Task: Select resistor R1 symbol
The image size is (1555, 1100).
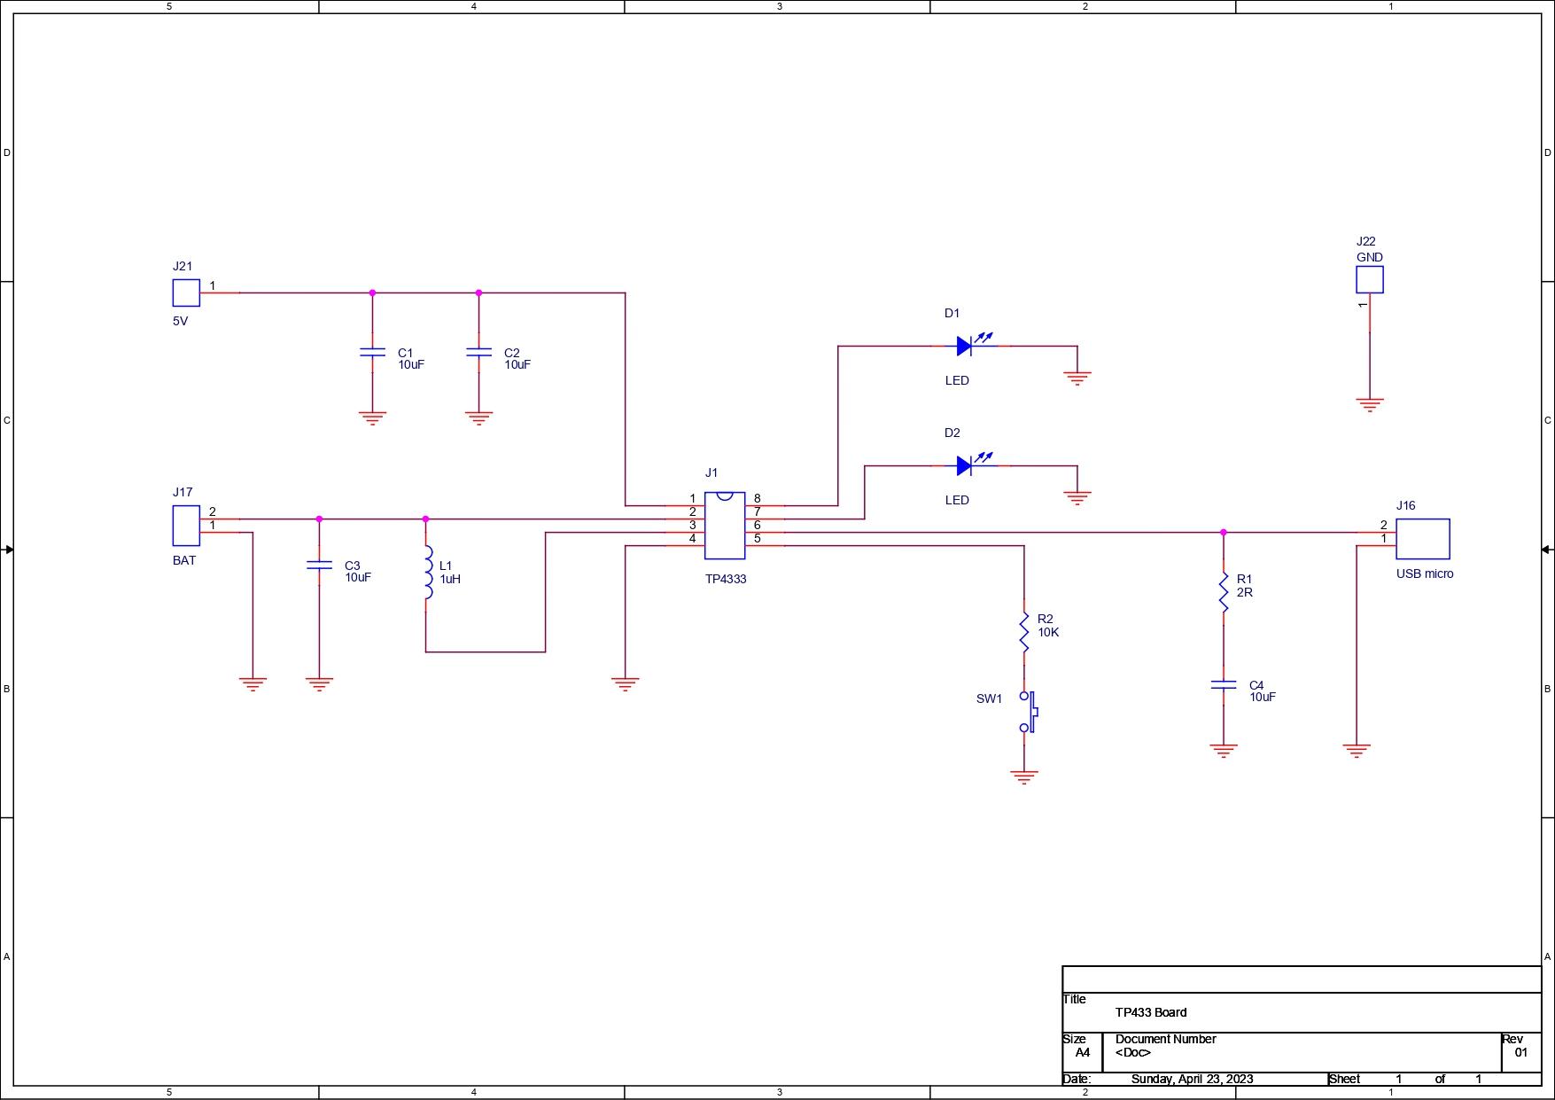Action: coord(1224,592)
